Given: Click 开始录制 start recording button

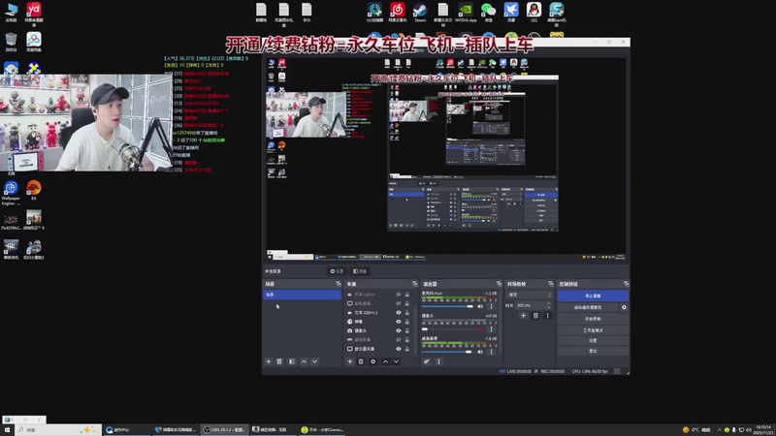Looking at the screenshot, I should click(593, 319).
